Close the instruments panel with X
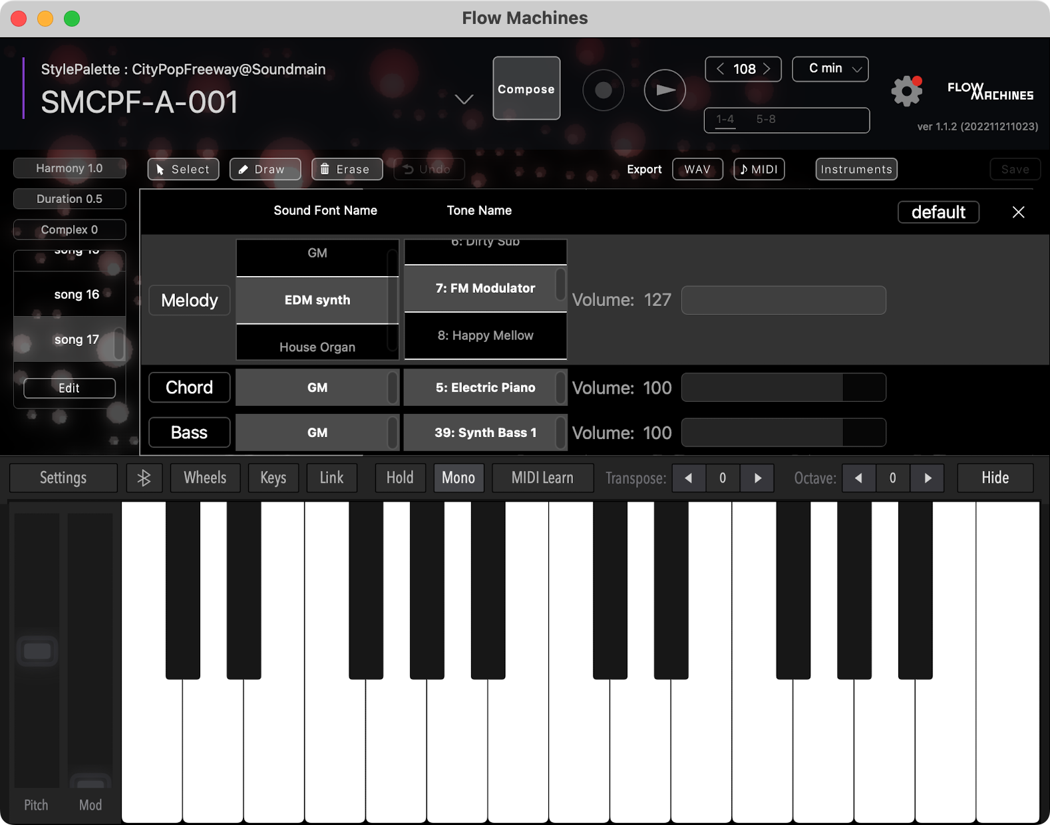The image size is (1050, 825). pyautogui.click(x=1018, y=212)
